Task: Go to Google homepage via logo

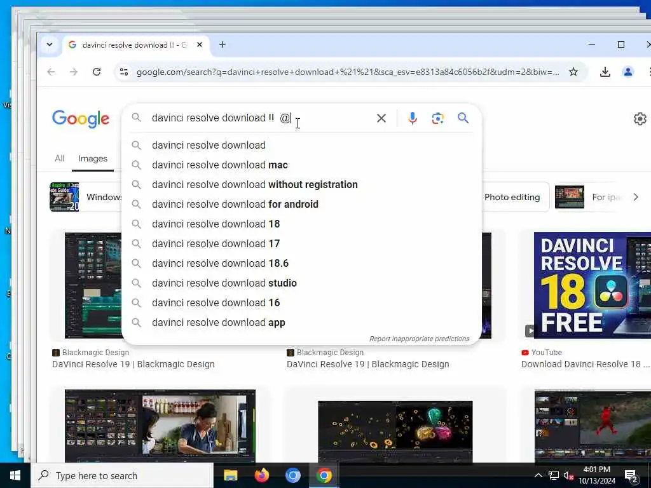Action: coord(81,119)
